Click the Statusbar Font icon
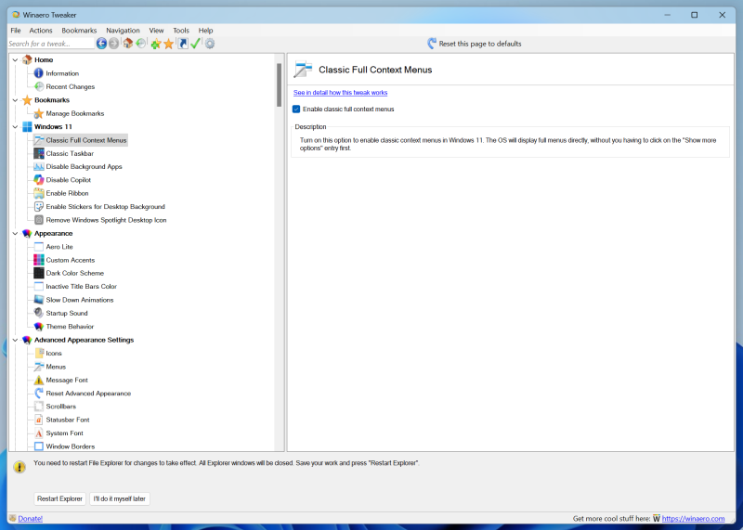Viewport: 743px width, 530px height. pyautogui.click(x=39, y=420)
